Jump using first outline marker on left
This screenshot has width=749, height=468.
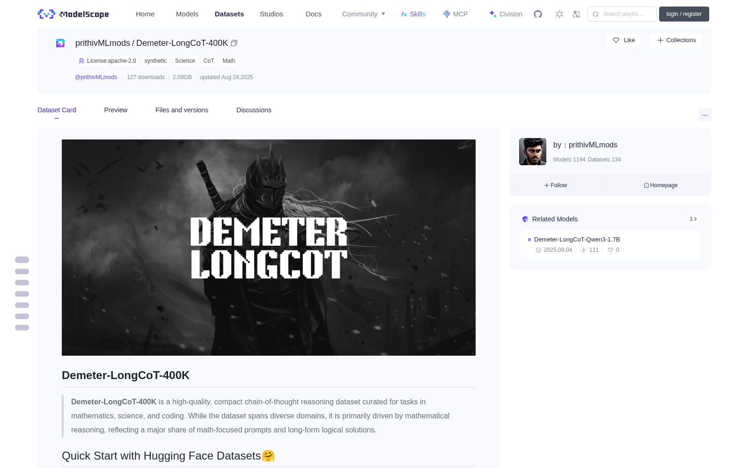[22, 260]
